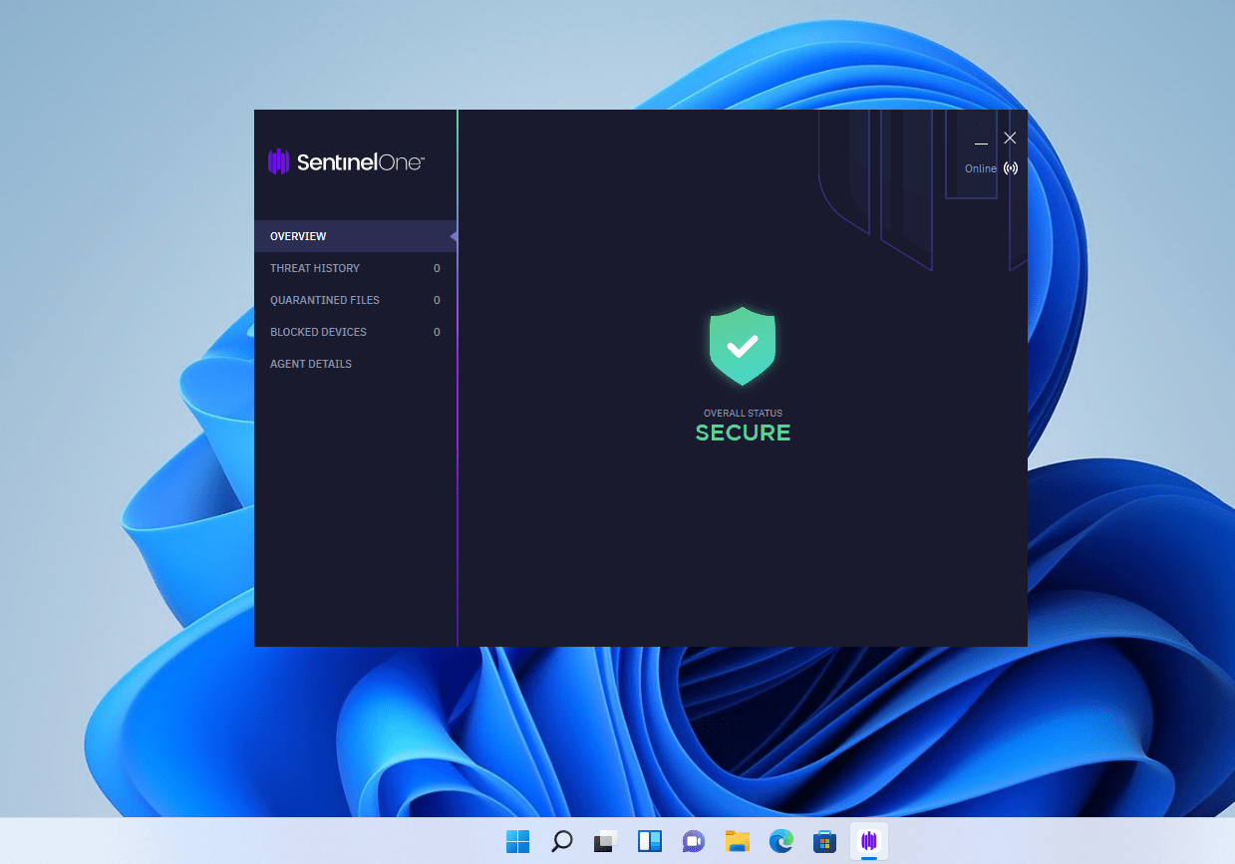Open Microsoft Edge from the taskbar
The height and width of the screenshot is (864, 1235).
(780, 841)
